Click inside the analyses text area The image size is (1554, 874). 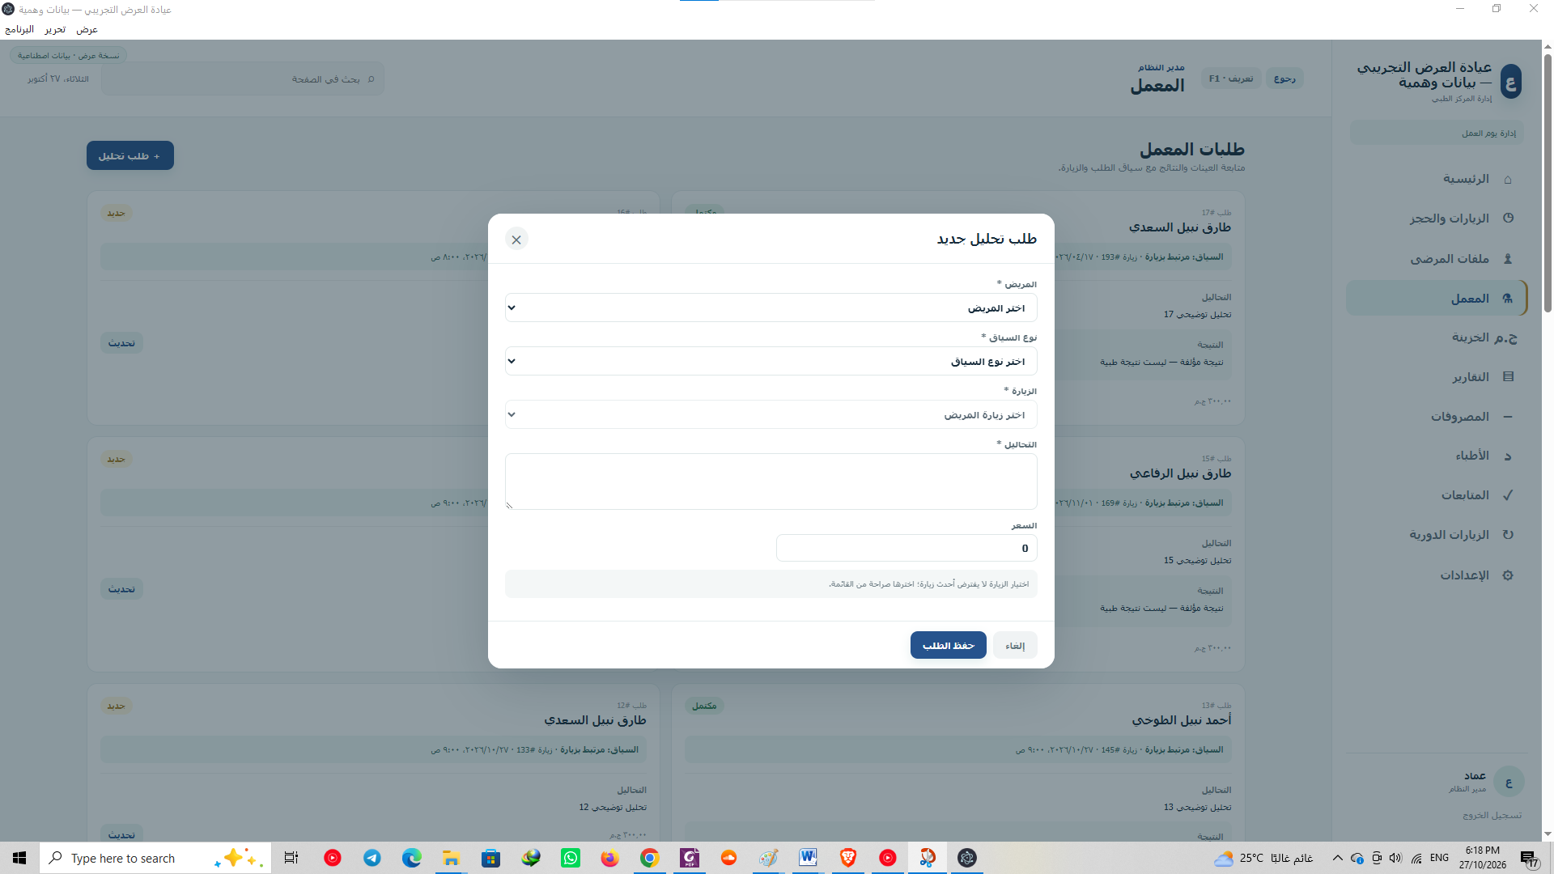pyautogui.click(x=771, y=482)
